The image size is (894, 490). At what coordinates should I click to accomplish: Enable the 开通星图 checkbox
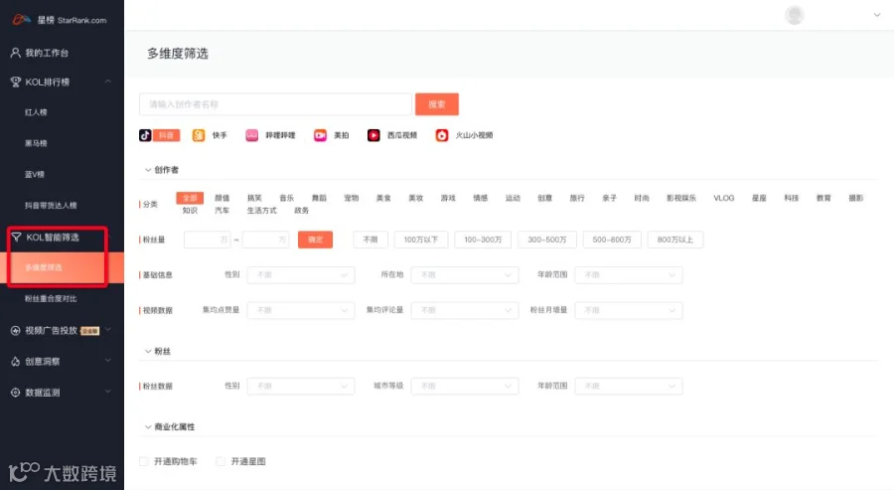pos(221,461)
